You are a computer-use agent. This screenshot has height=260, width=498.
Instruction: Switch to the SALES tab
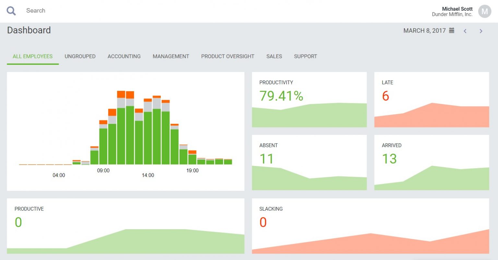pyautogui.click(x=274, y=56)
